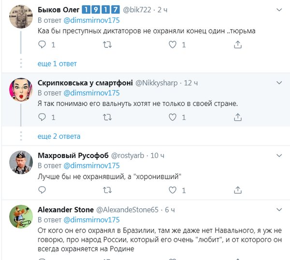Open more options for Махровый Русофоб's tweet
Image resolution: width=290 pixels, height=260 pixels.
[279, 155]
